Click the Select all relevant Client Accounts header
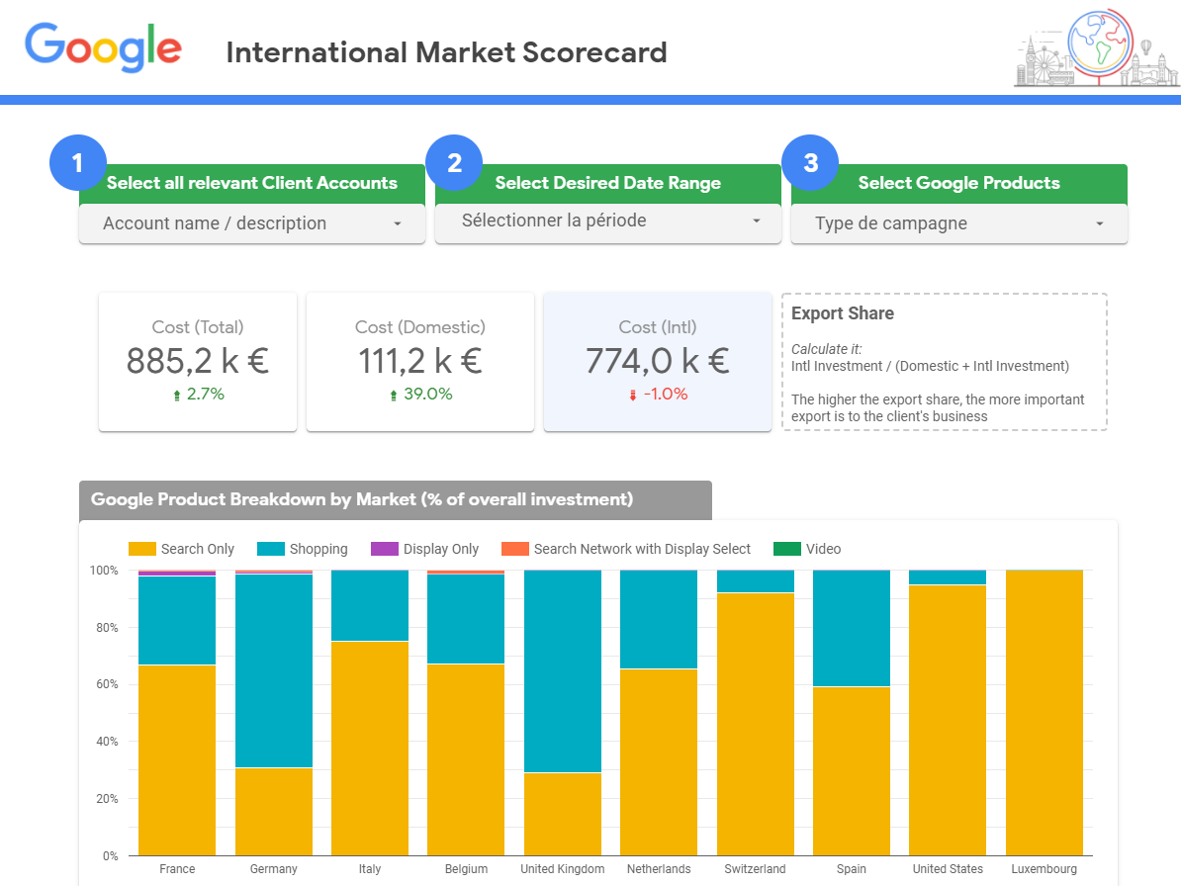The width and height of the screenshot is (1181, 886). click(x=251, y=183)
